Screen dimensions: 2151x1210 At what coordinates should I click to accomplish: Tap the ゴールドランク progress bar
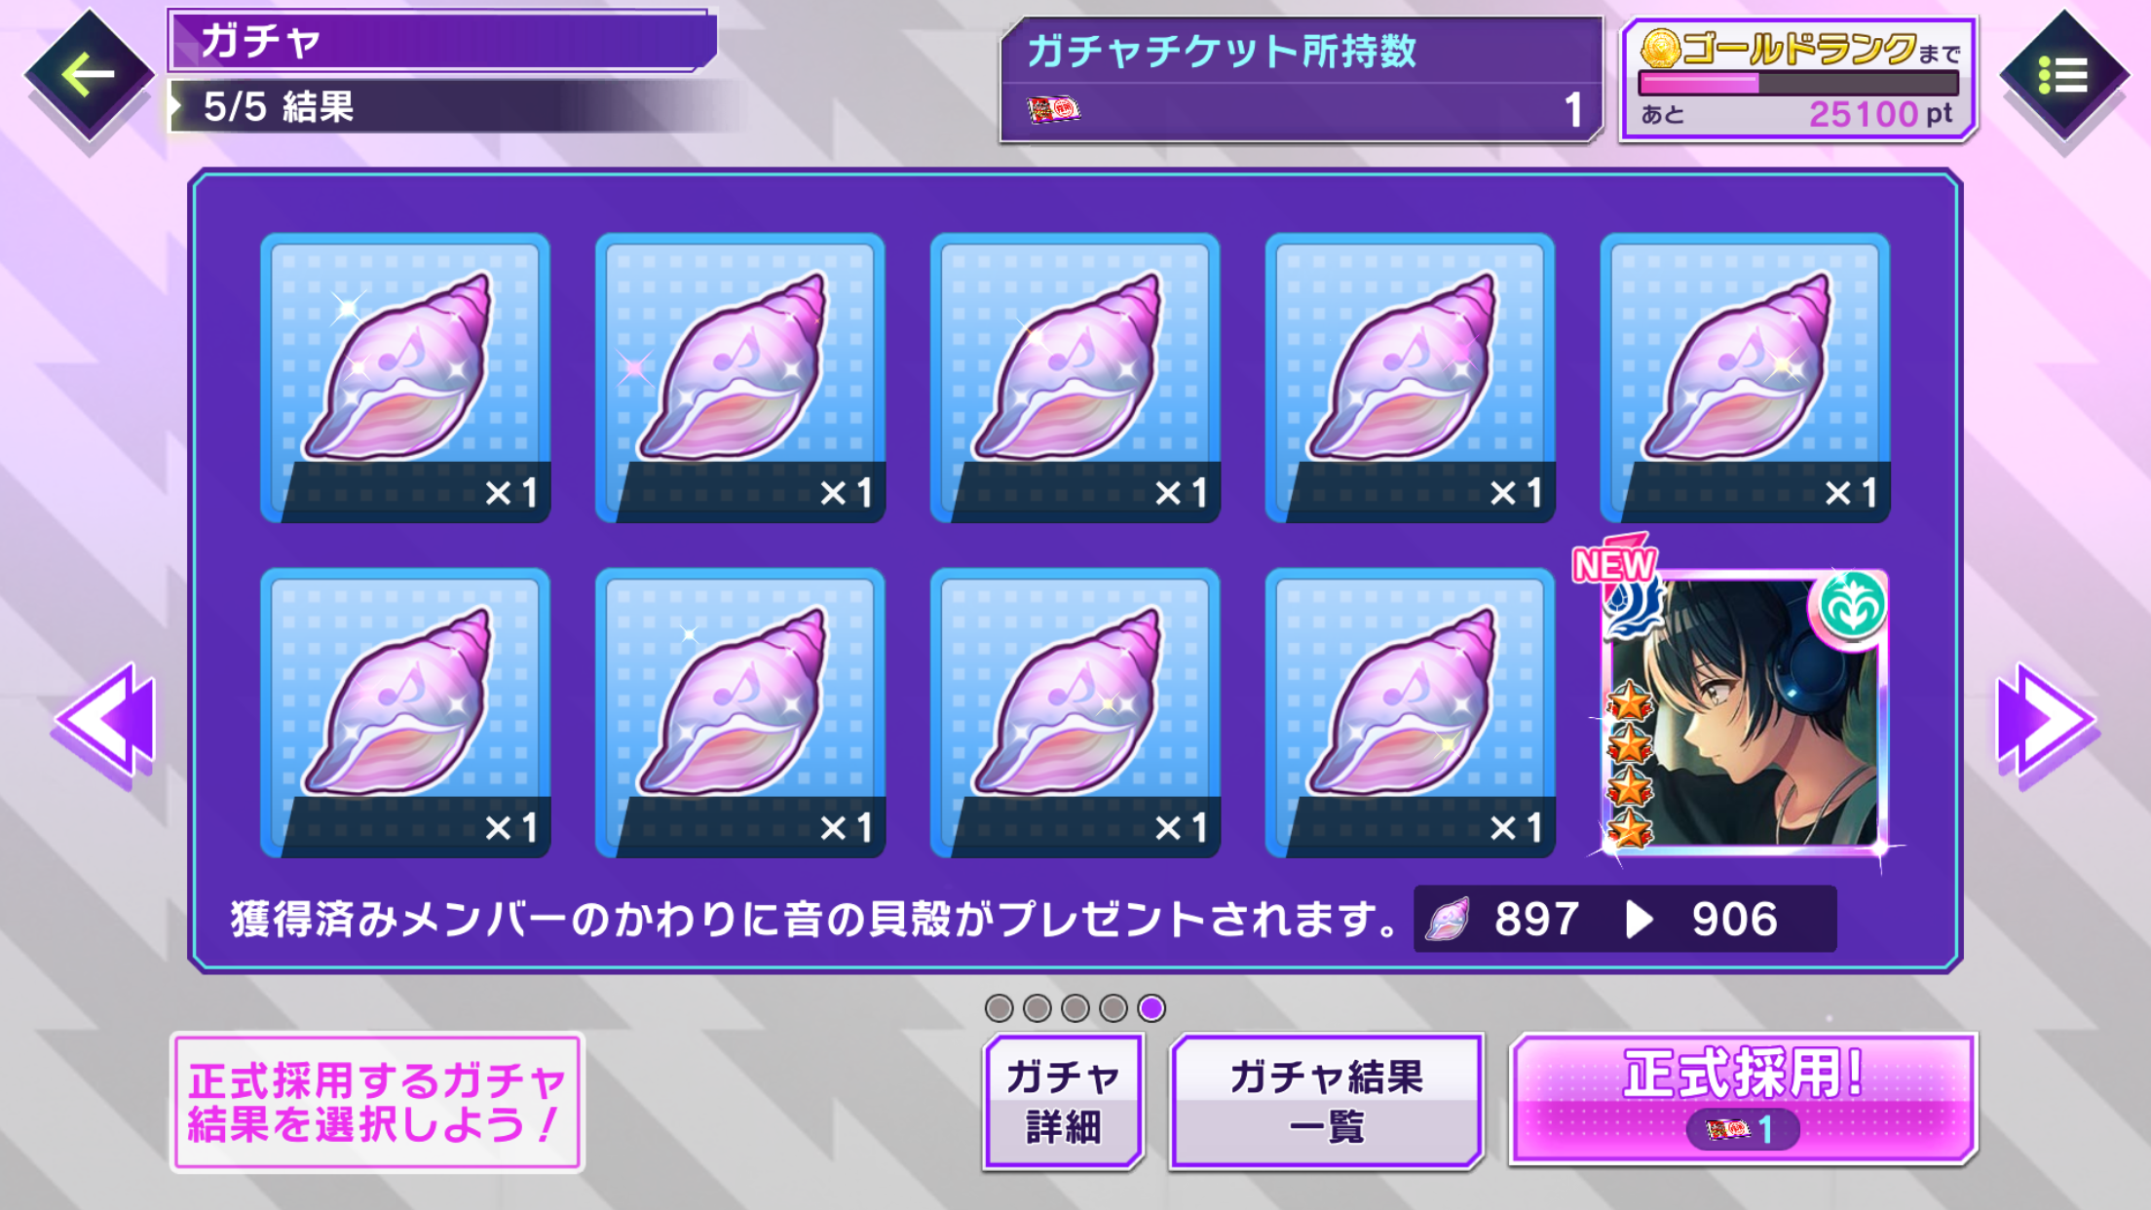point(1798,83)
